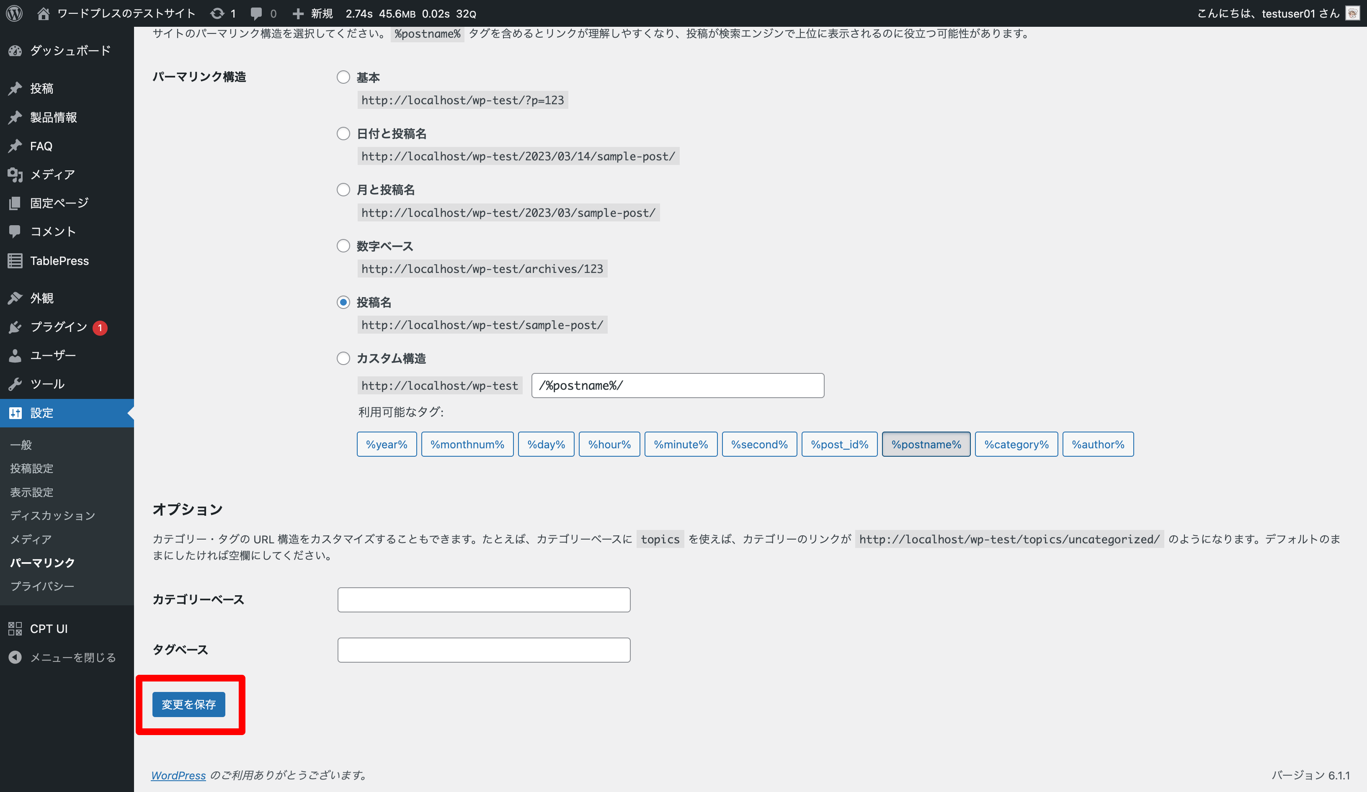
Task: Select the 数字ベース radio button
Action: tap(343, 246)
